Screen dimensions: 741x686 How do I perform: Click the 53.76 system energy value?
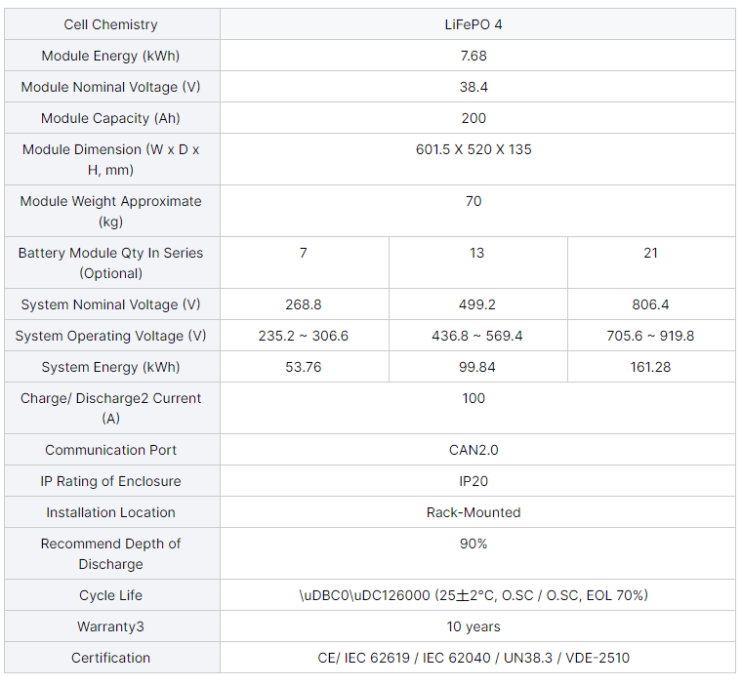click(x=304, y=367)
